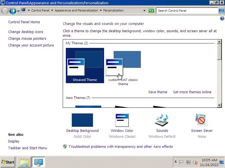Open the address bar history dropdown
This screenshot has width=225, height=168.
(x=144, y=11)
